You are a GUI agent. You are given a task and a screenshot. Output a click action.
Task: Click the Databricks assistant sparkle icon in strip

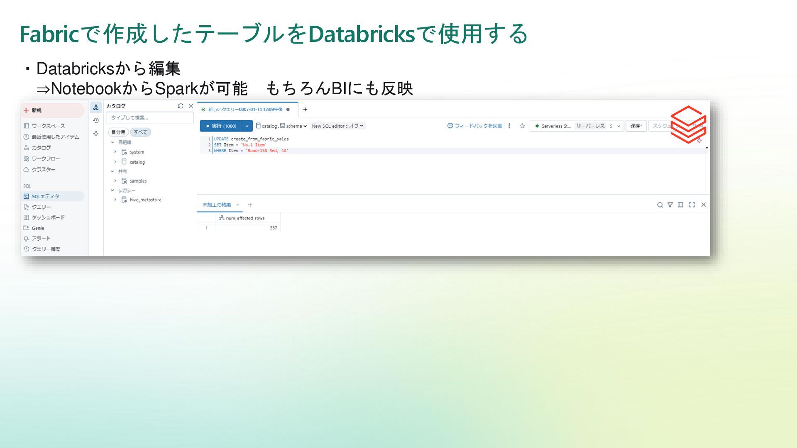tap(96, 134)
